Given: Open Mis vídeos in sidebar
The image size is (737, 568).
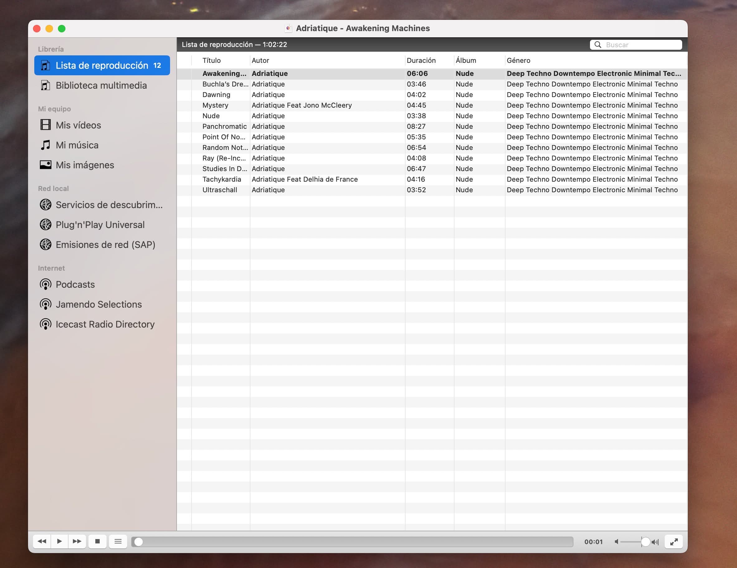Looking at the screenshot, I should pos(102,125).
